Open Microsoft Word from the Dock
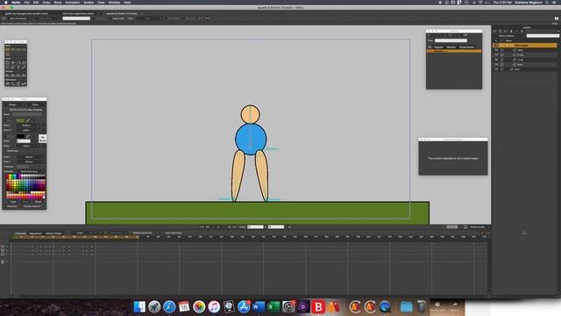This screenshot has height=316, width=561. point(259,306)
